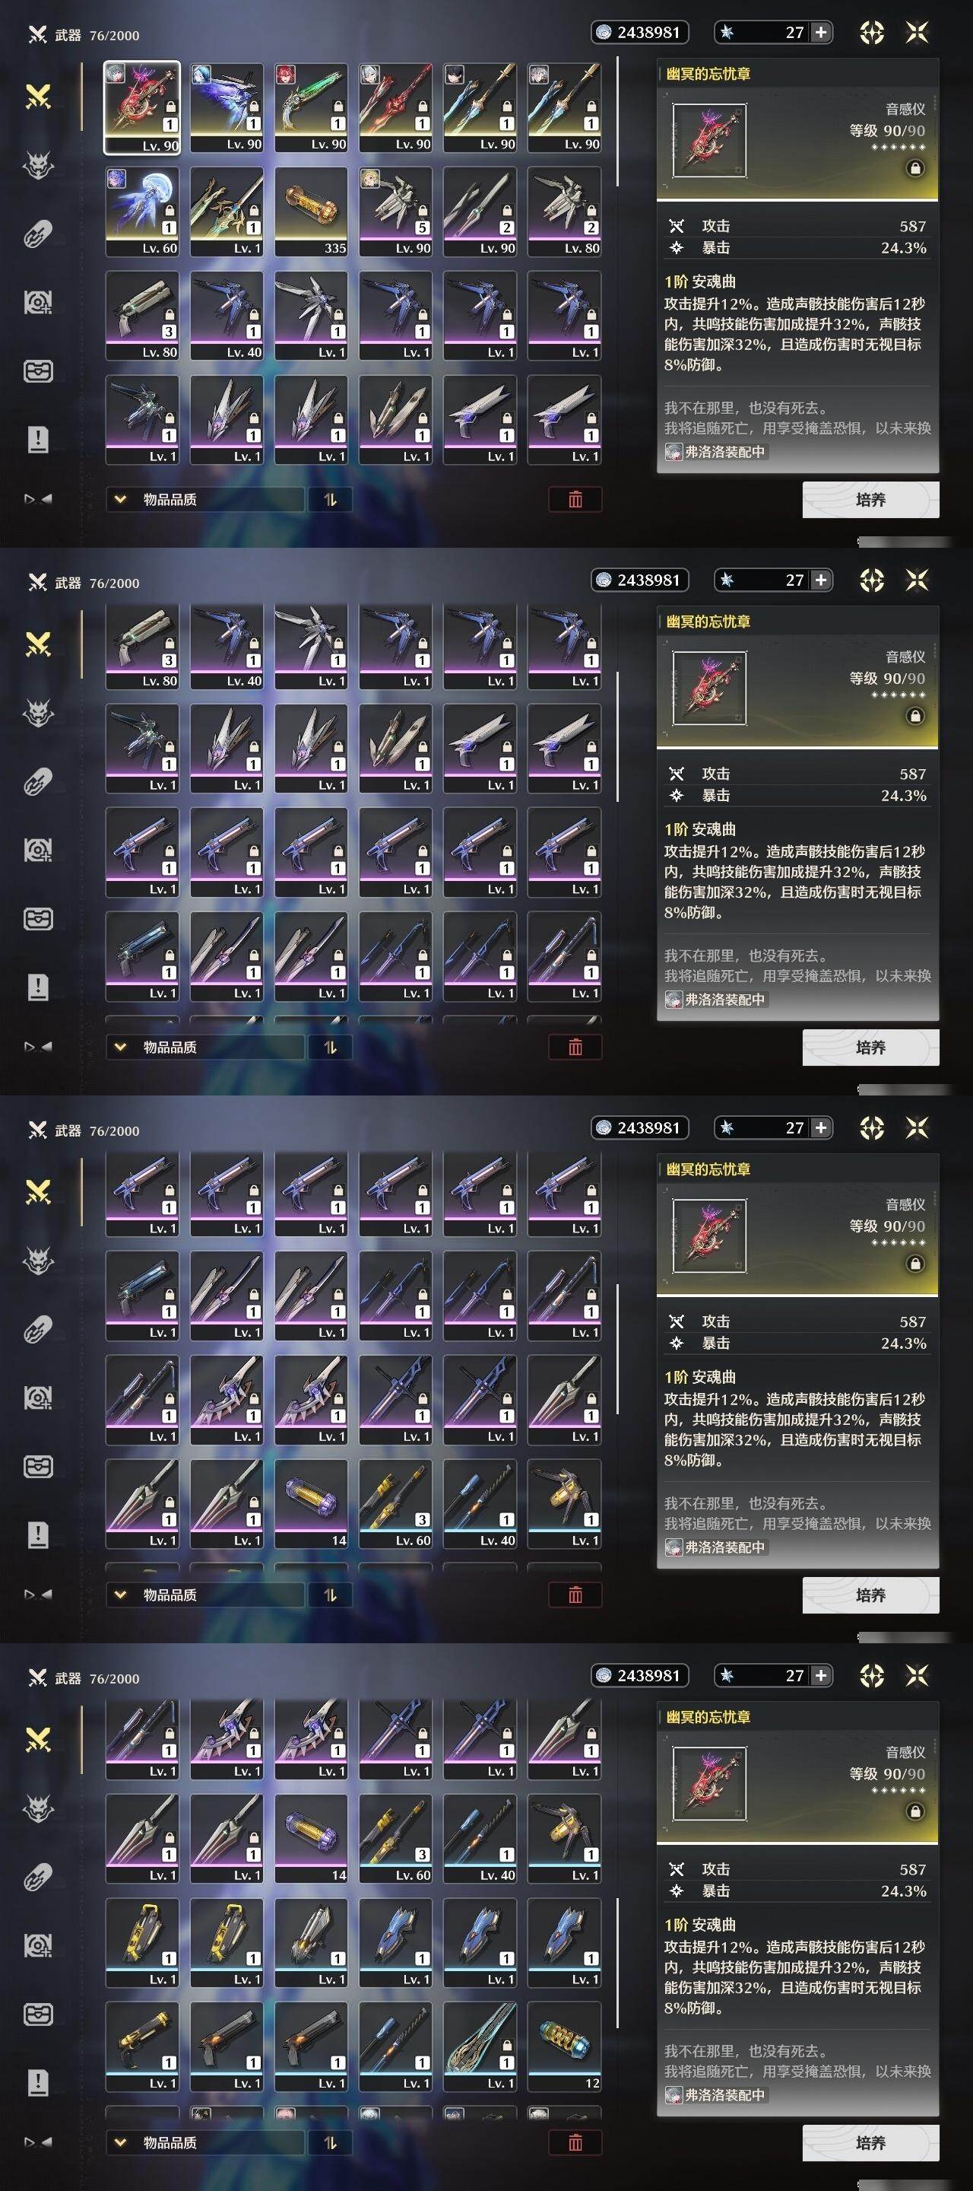
Task: Select the golden tube item with quantity 335
Action: click(311, 211)
